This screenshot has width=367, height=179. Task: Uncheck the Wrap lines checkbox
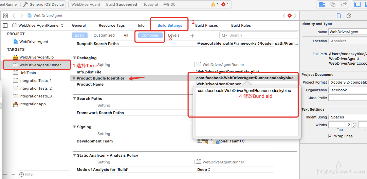tap(330, 136)
